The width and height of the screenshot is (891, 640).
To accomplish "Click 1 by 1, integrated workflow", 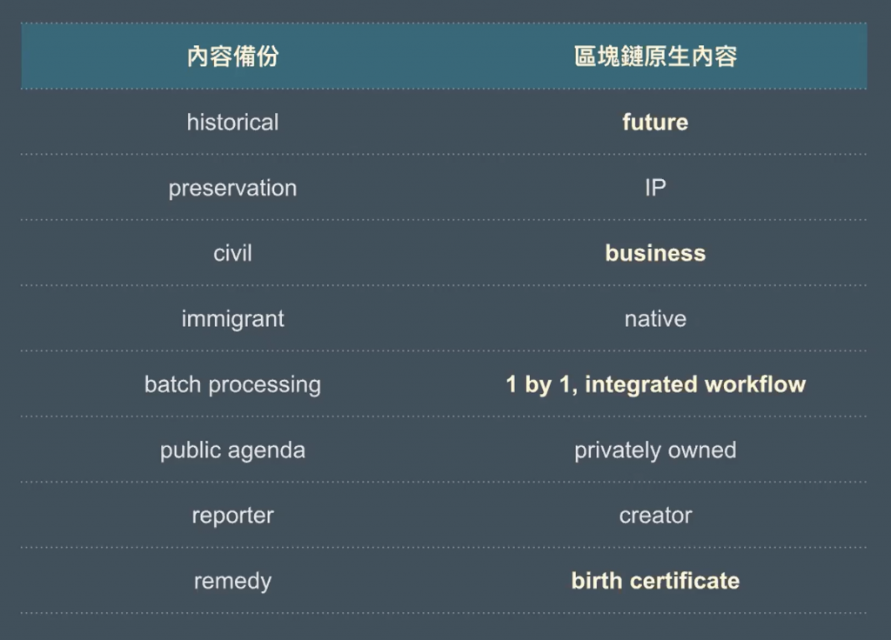I will 655,384.
